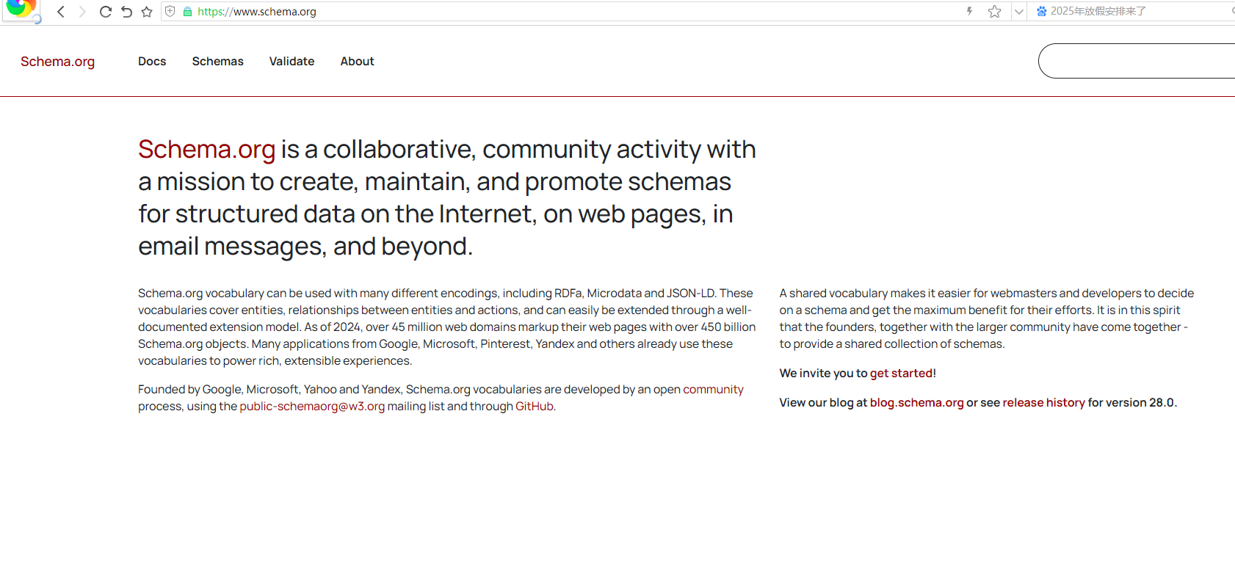
Task: Click the get started! link
Action: [x=902, y=374]
